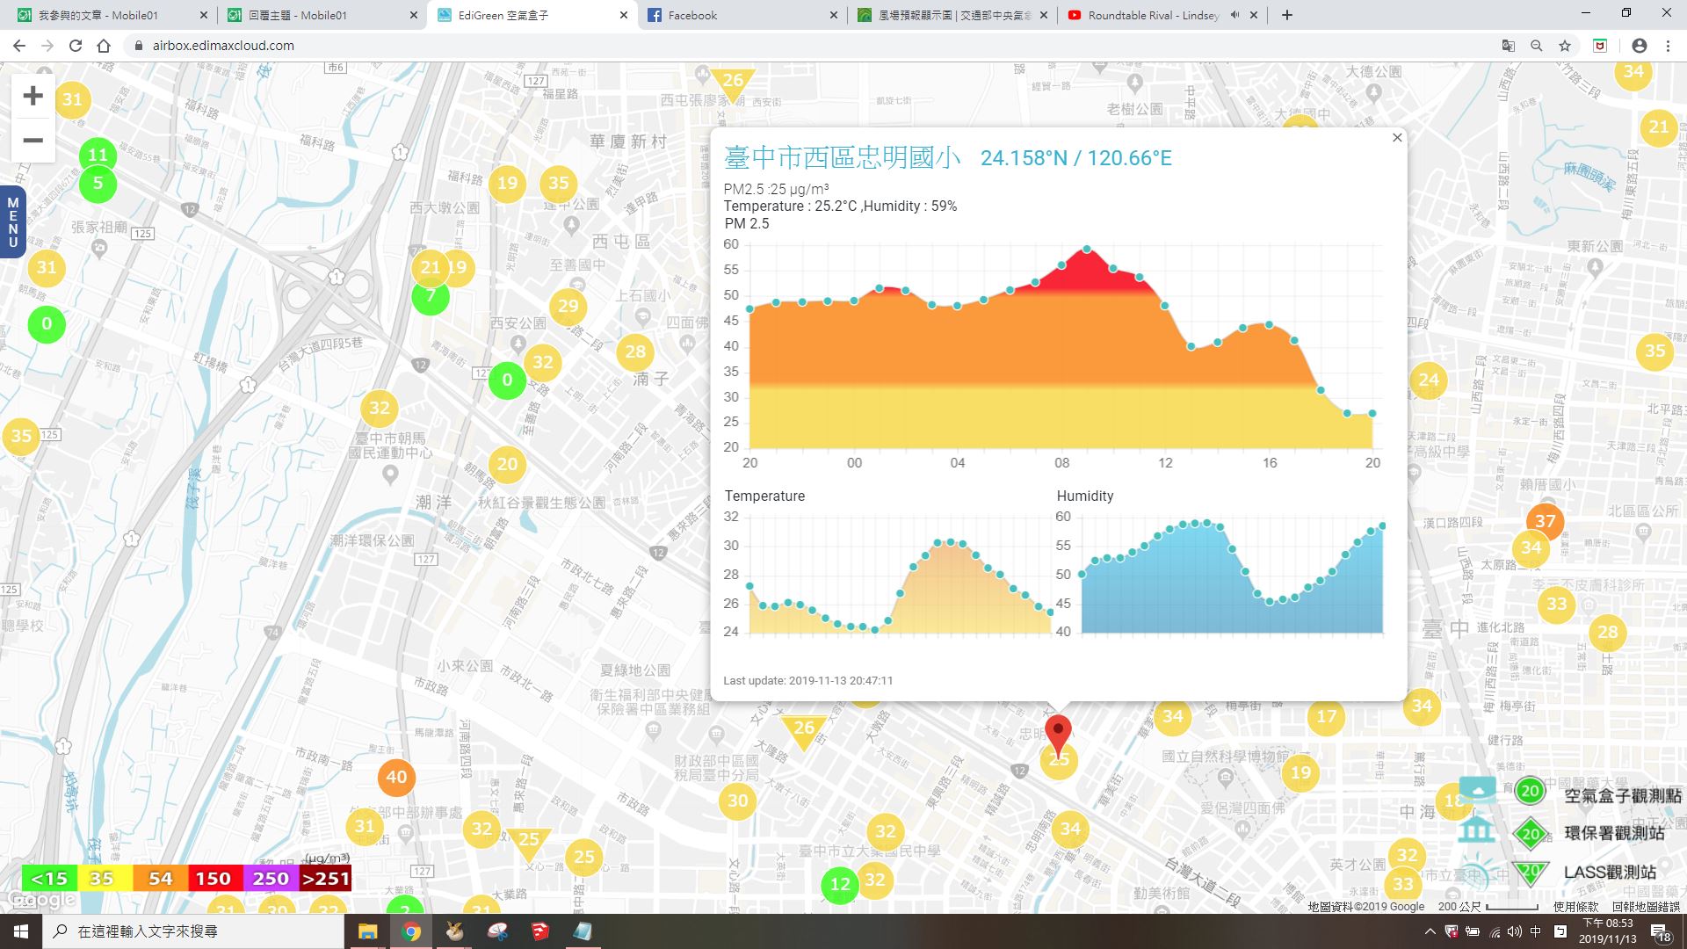The width and height of the screenshot is (1687, 949).
Task: Go back to previous page
Action: (x=19, y=46)
